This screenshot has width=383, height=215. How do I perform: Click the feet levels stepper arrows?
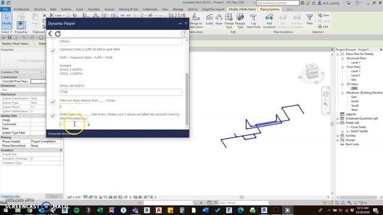coord(89,125)
